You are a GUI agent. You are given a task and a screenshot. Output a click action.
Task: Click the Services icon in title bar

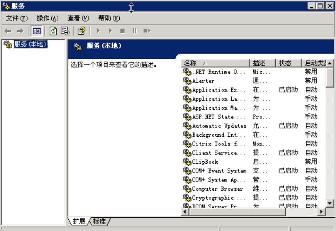6,6
